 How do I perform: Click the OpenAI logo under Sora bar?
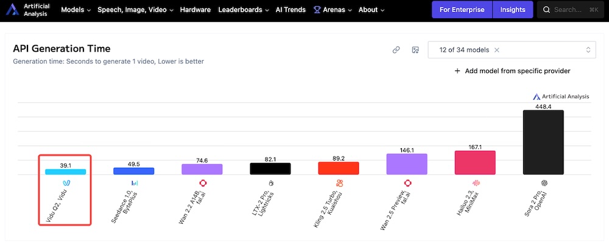coord(544,182)
